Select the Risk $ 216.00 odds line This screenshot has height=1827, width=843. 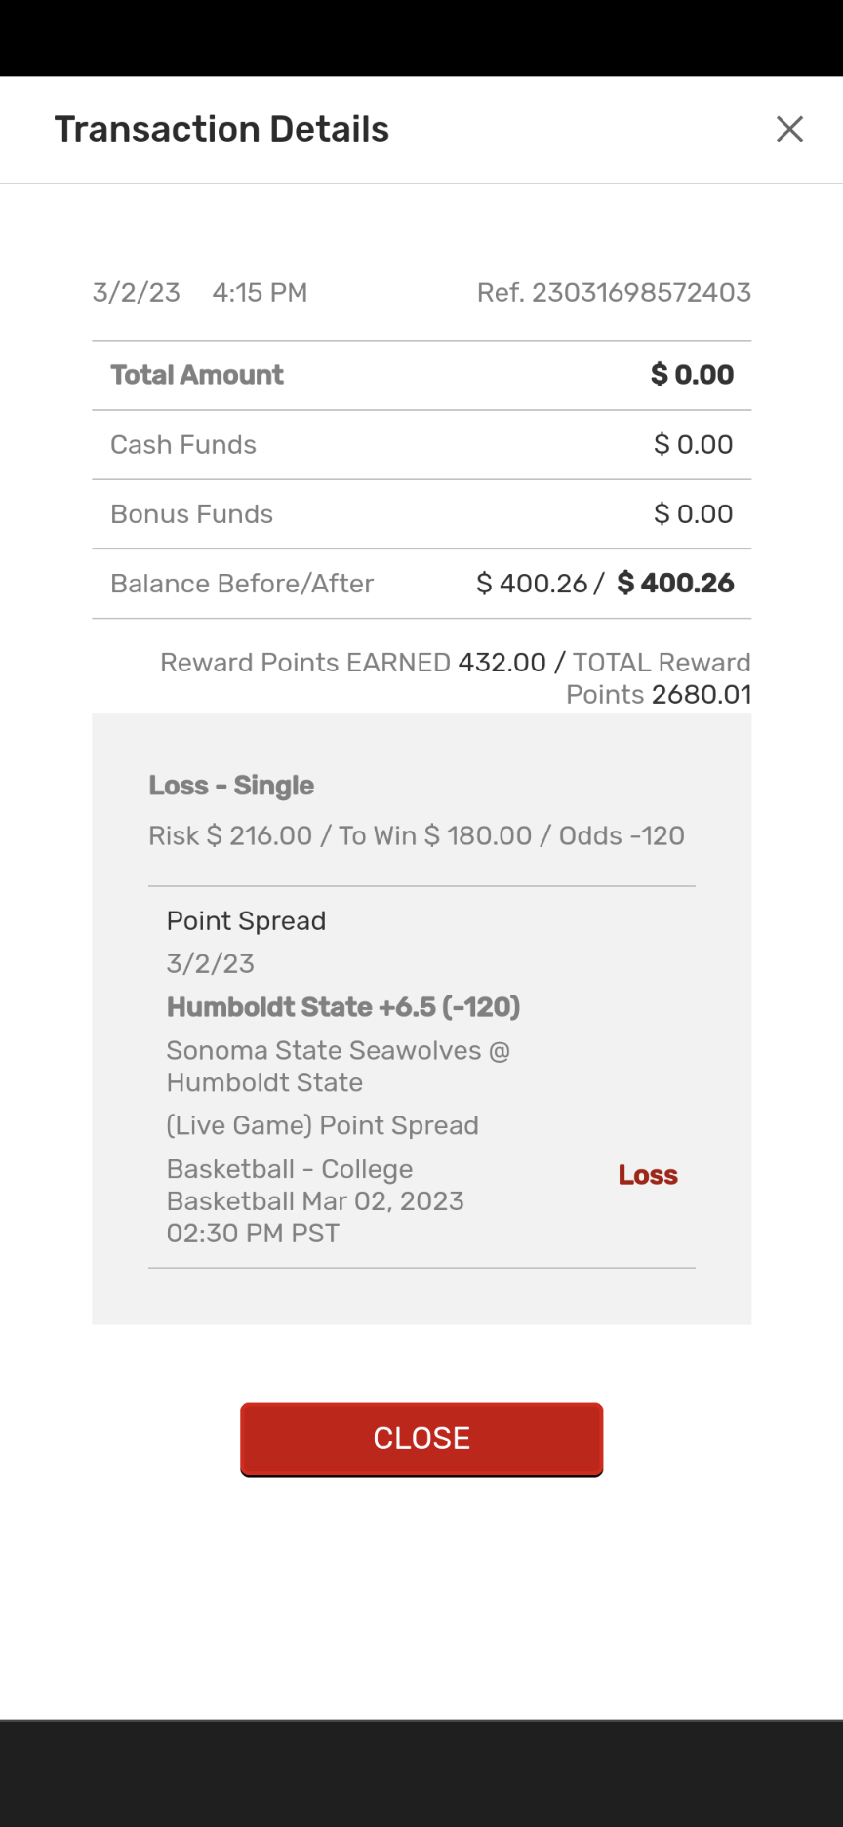(x=417, y=835)
